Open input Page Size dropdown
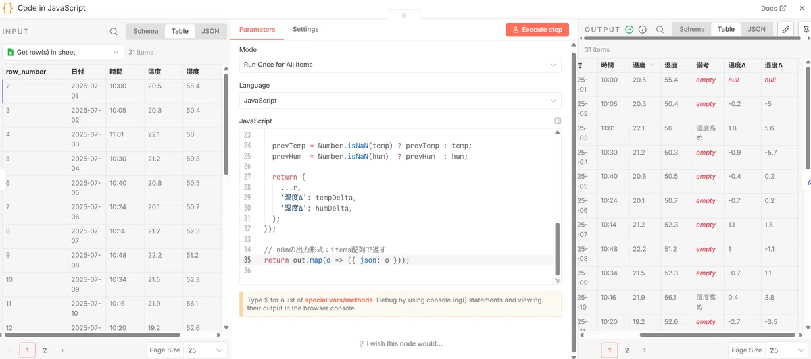The image size is (811, 359). (205, 350)
